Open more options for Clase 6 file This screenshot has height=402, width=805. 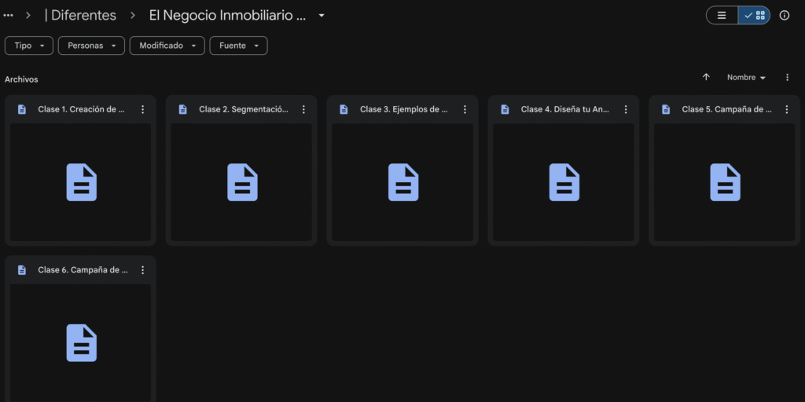click(142, 270)
